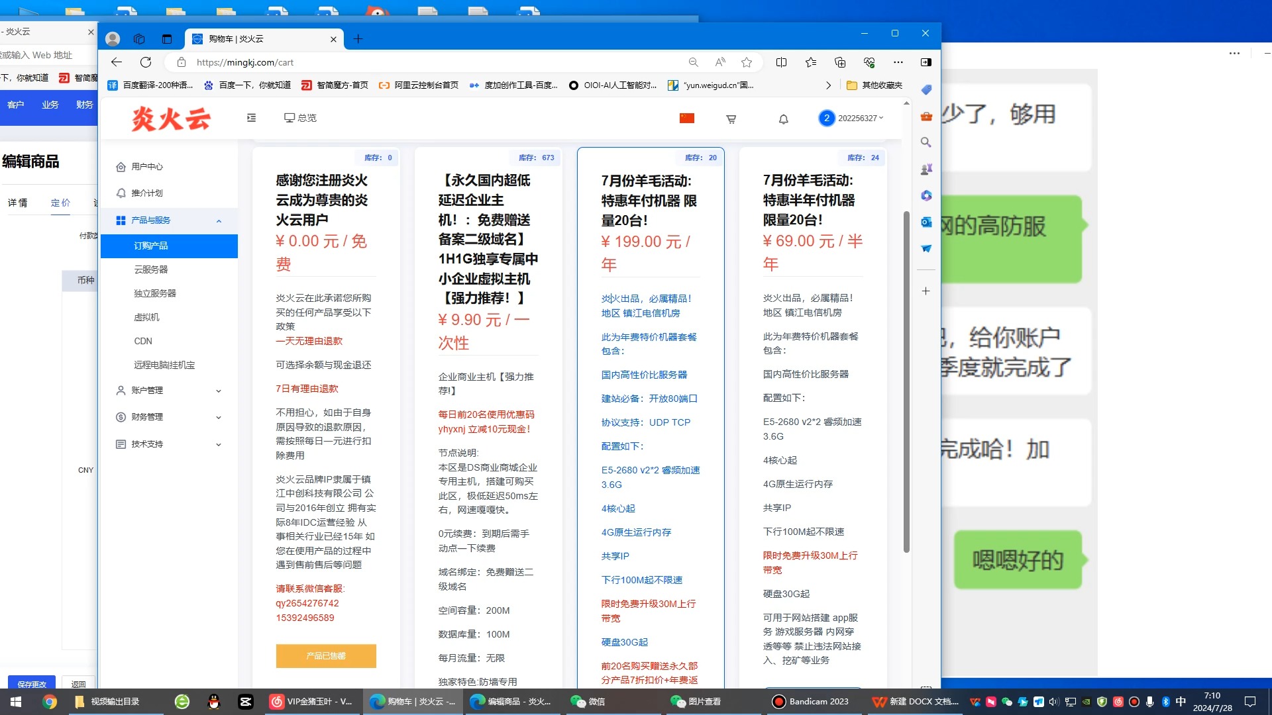Open a new browser tab

[x=358, y=39]
